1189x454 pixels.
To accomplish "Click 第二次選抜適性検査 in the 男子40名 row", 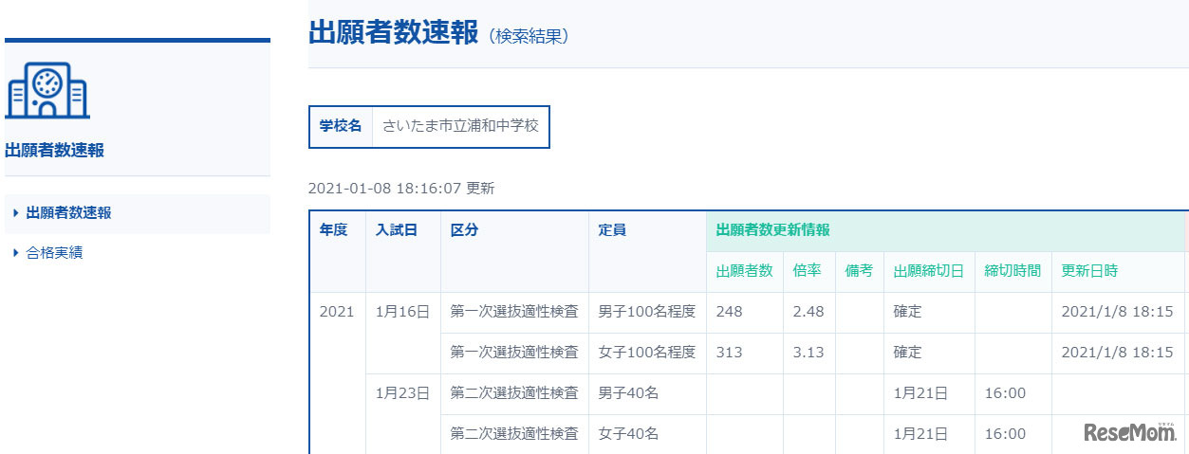I will tap(514, 392).
